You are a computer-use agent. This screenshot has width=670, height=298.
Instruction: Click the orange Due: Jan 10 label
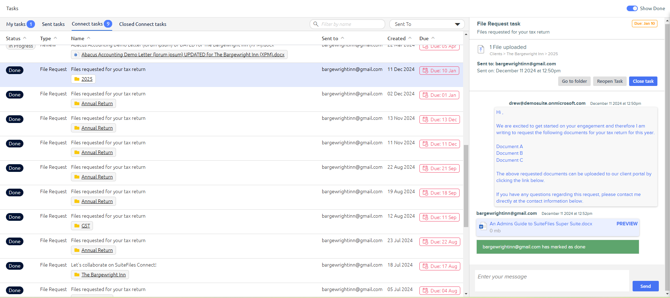644,23
